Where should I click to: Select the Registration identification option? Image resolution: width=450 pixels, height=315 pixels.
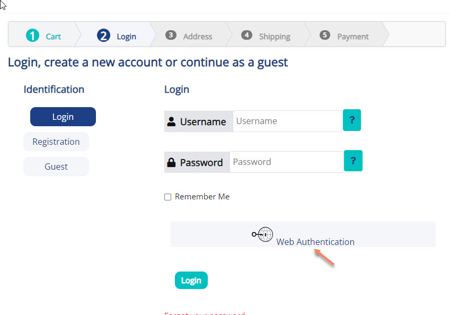click(56, 142)
